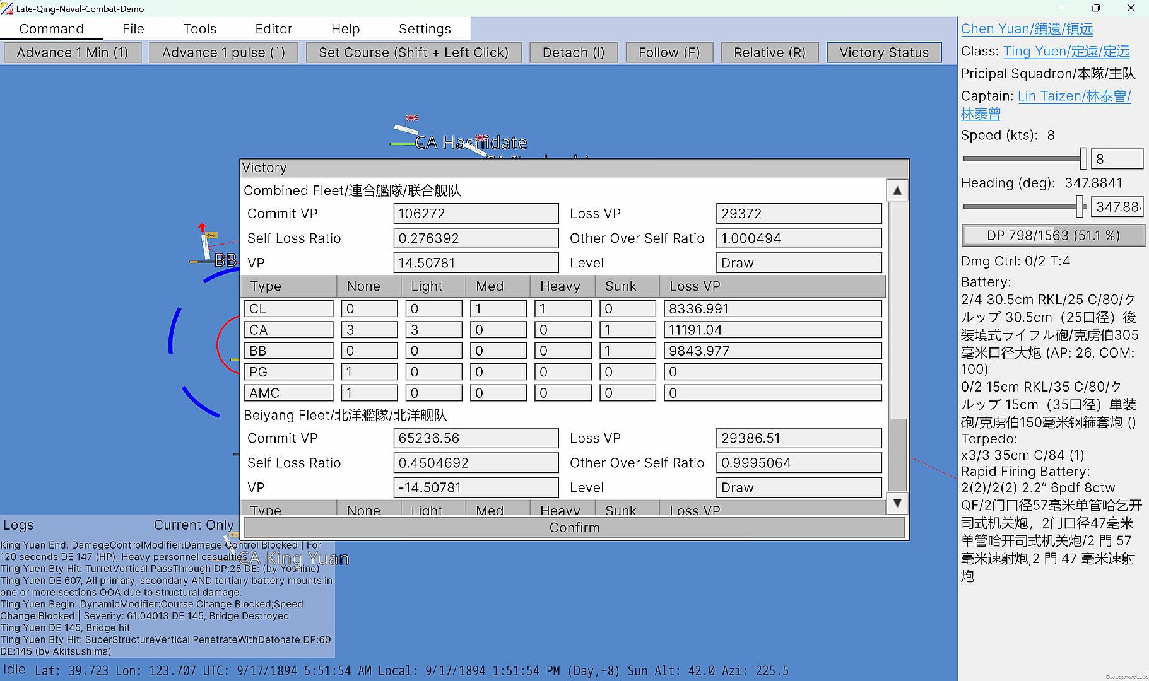Open the Settings menu

click(x=425, y=29)
